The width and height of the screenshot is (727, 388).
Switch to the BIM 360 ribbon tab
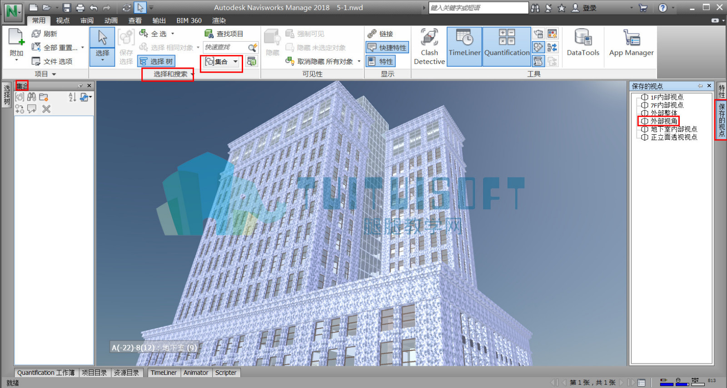[189, 20]
